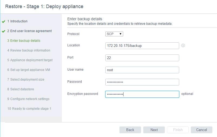Click the Encryption password field

click(x=142, y=94)
